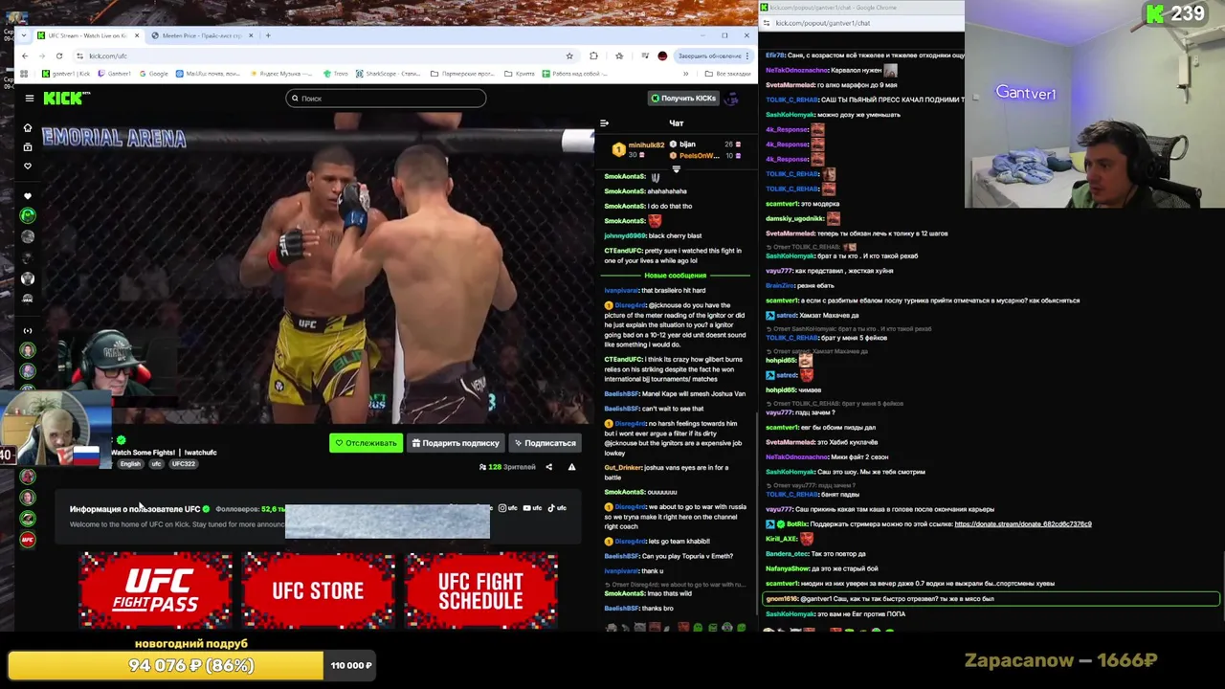Image resolution: width=1225 pixels, height=689 pixels.
Task: Click the report warning triangle icon
Action: click(x=571, y=467)
